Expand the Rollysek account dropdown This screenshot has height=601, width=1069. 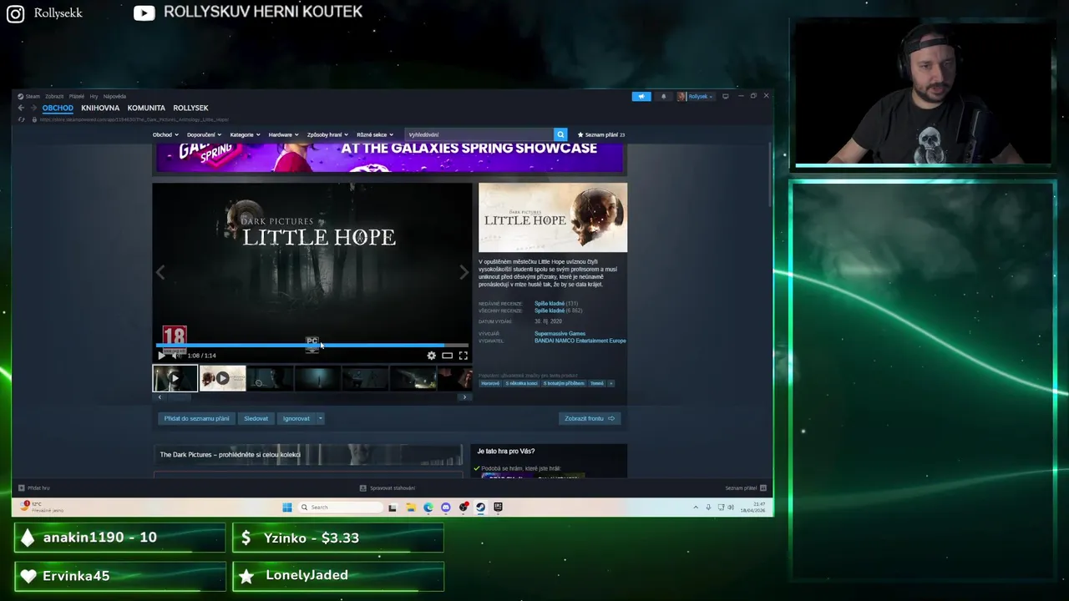[696, 96]
